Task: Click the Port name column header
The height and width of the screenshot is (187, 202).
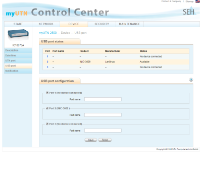Action: pos(58,51)
